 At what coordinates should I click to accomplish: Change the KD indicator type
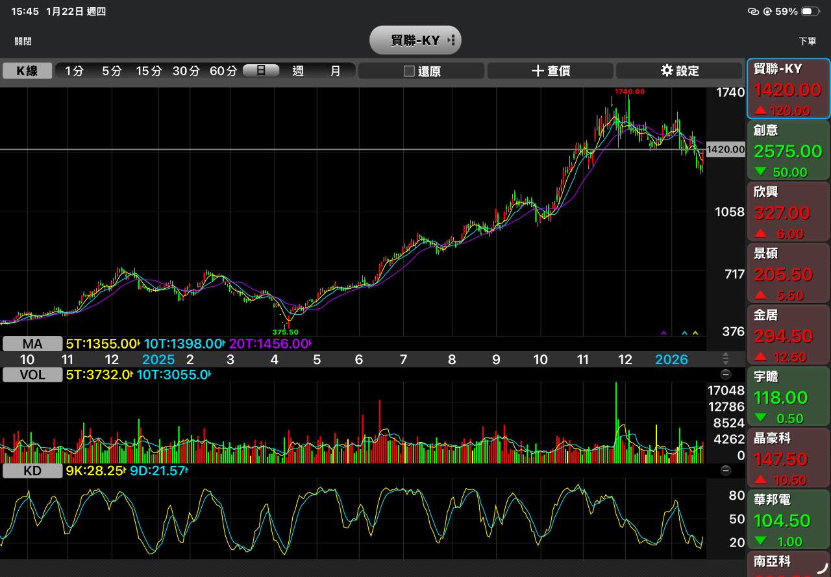click(32, 471)
